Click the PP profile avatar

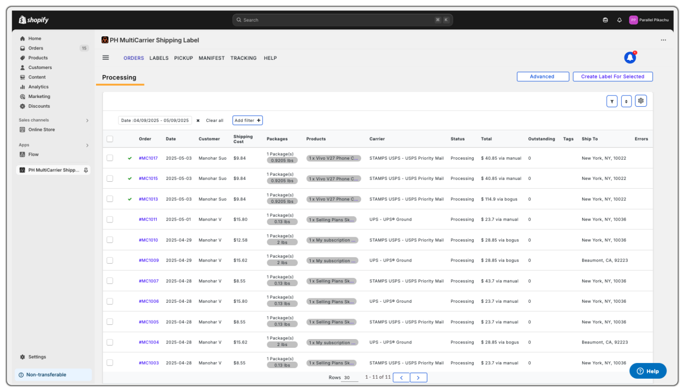[633, 20]
